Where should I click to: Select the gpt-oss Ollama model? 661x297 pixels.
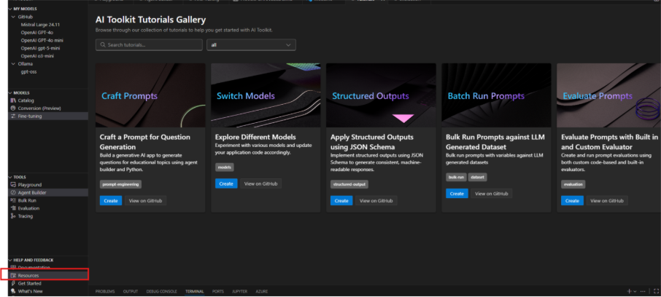click(28, 72)
